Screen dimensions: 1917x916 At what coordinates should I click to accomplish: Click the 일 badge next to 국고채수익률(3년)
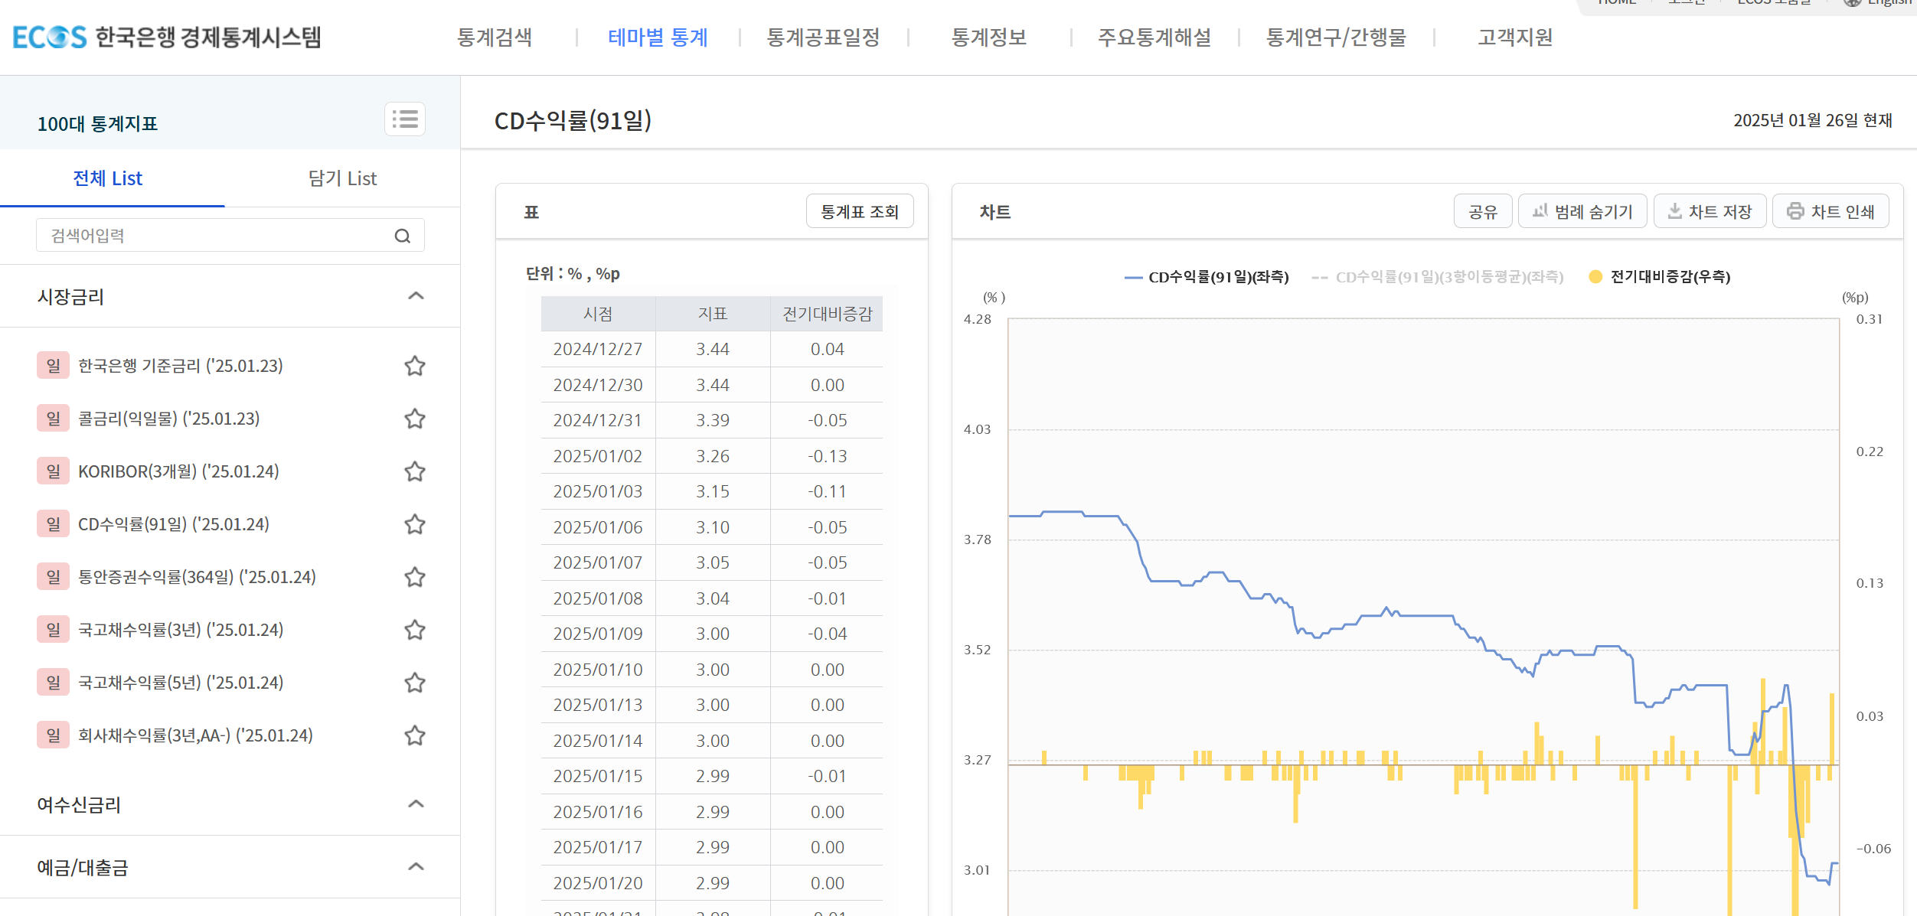coord(53,630)
